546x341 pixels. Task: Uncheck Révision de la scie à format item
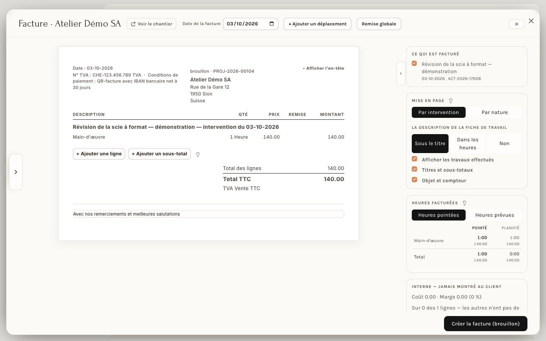[x=414, y=64]
